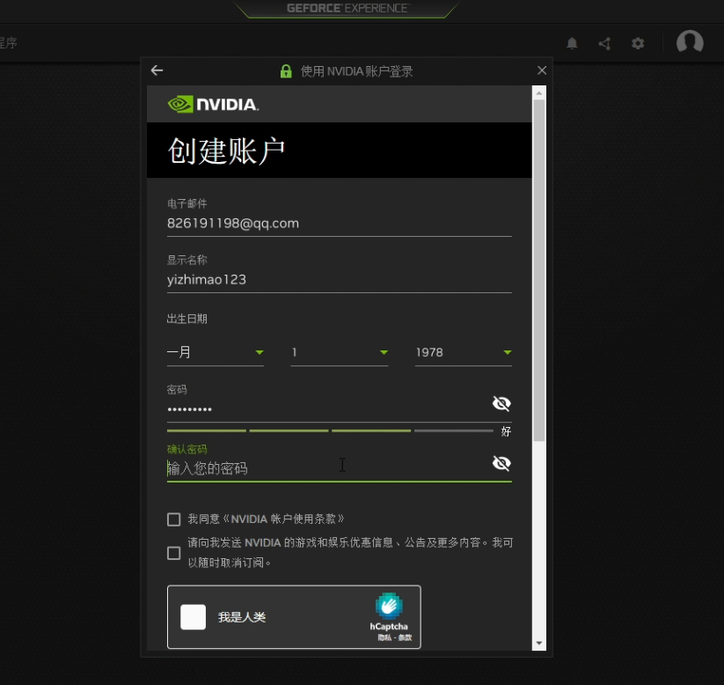Focus the 确认密码 confirm password field
The height and width of the screenshot is (685, 724).
click(328, 468)
